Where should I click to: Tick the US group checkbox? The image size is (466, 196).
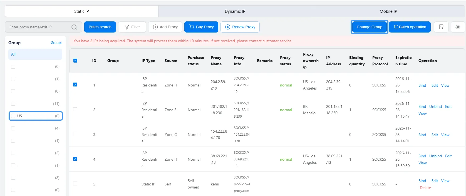tap(13, 116)
